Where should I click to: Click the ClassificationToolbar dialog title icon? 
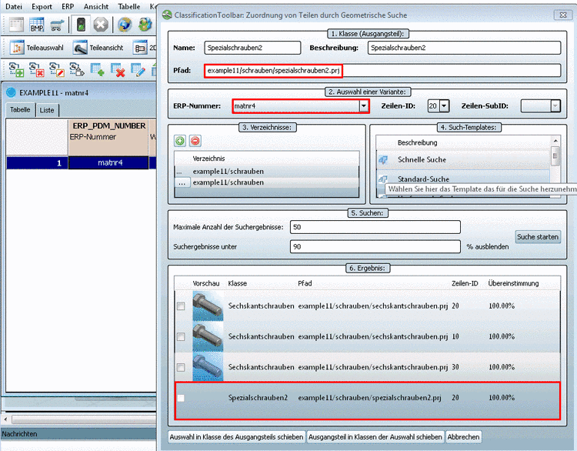(168, 15)
